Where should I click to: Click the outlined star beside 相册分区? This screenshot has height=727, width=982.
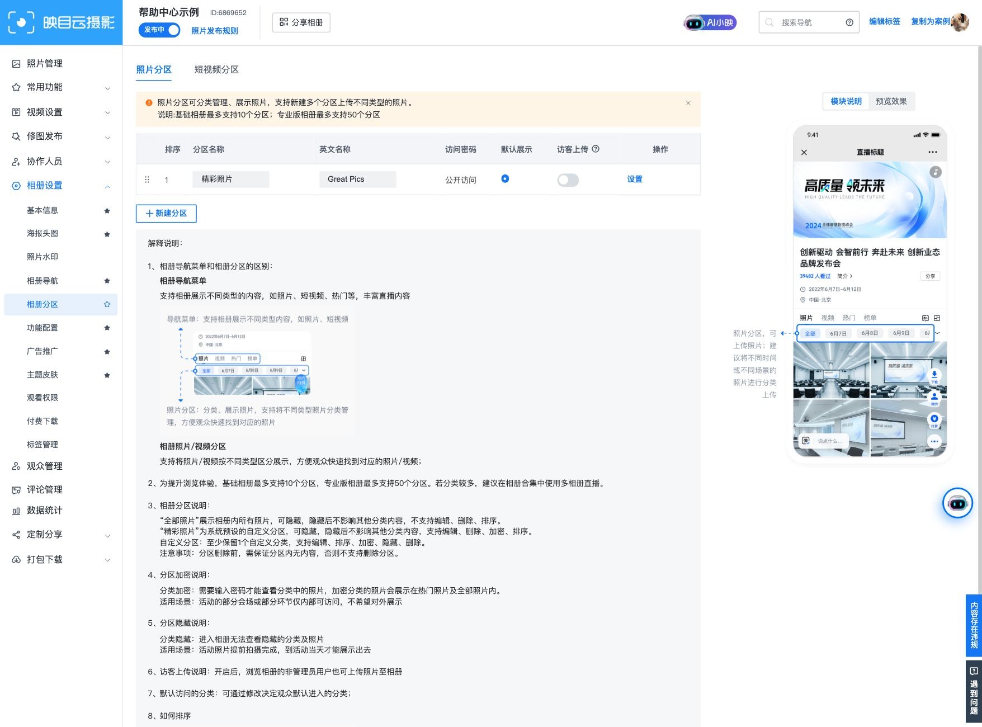point(107,304)
